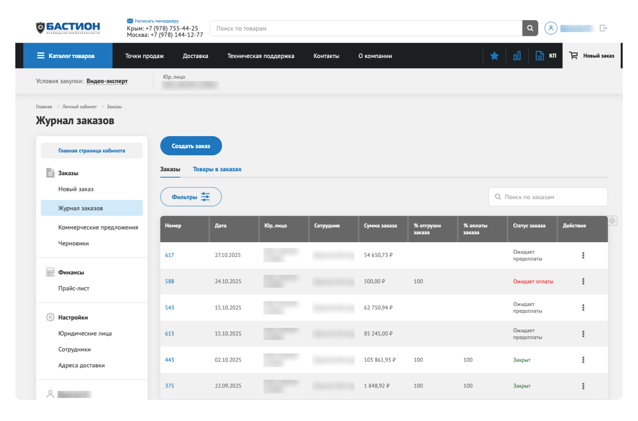Viewport: 638px width, 421px height.
Task: Open Техническая поддержка menu item
Action: coord(261,56)
